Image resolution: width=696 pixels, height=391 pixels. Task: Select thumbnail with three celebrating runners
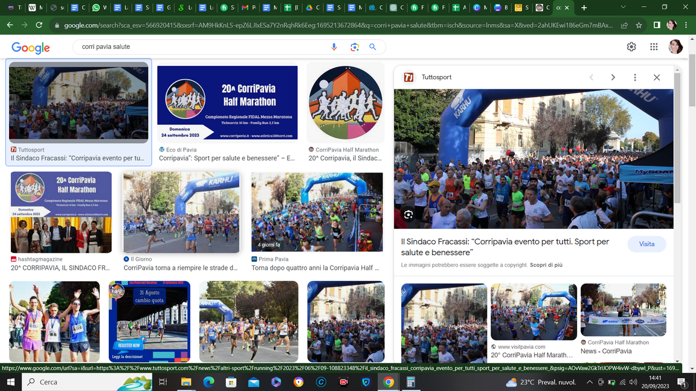[x=54, y=322]
